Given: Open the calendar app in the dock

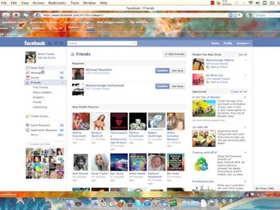Looking at the screenshot, I should pyautogui.click(x=113, y=203).
